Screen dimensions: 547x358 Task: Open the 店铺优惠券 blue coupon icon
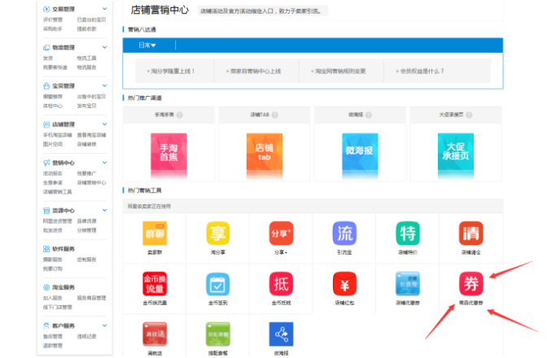coord(408,284)
